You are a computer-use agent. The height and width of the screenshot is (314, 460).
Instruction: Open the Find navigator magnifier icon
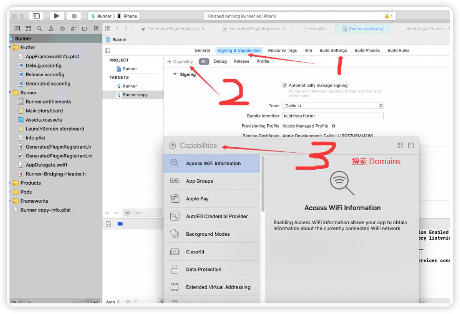pyautogui.click(x=40, y=29)
